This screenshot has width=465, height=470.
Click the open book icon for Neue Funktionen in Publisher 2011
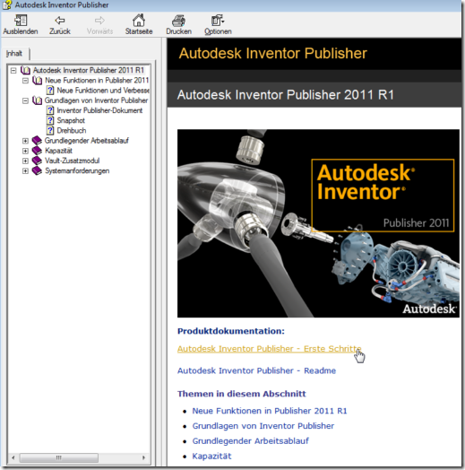coord(38,81)
